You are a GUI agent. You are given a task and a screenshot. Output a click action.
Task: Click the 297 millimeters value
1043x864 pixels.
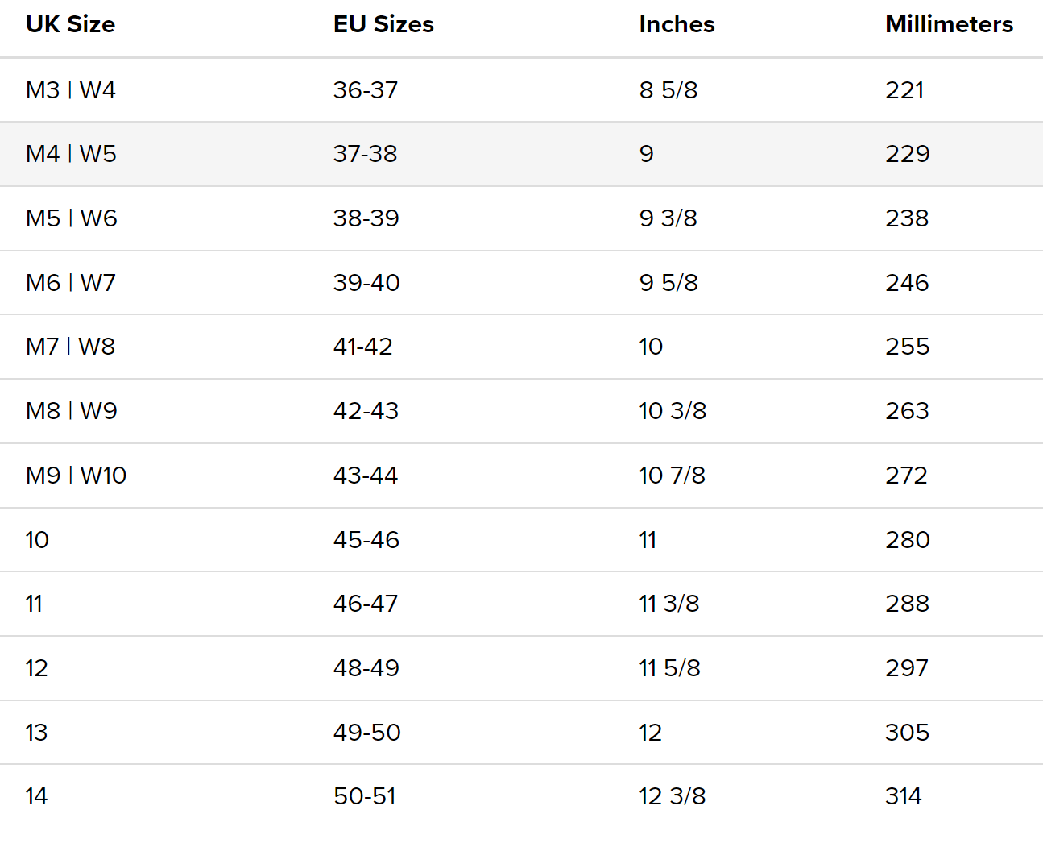click(907, 668)
